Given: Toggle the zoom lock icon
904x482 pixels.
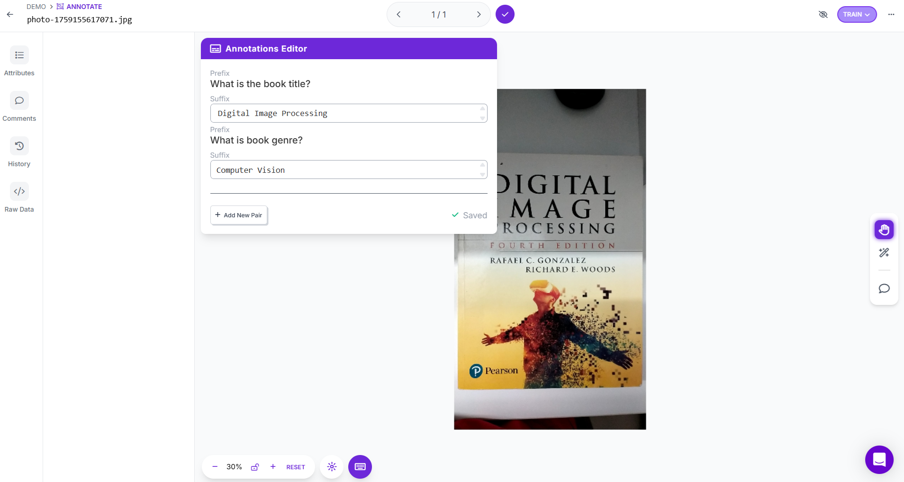Looking at the screenshot, I should 255,467.
